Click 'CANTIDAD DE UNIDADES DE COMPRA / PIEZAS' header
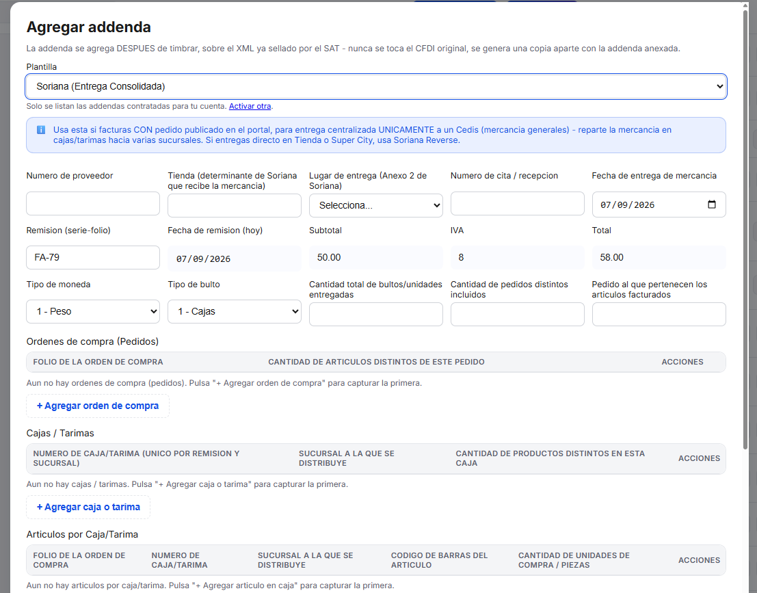The height and width of the screenshot is (593, 757). [x=574, y=560]
